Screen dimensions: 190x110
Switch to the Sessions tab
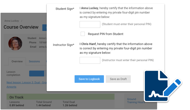pyautogui.click(x=34, y=61)
